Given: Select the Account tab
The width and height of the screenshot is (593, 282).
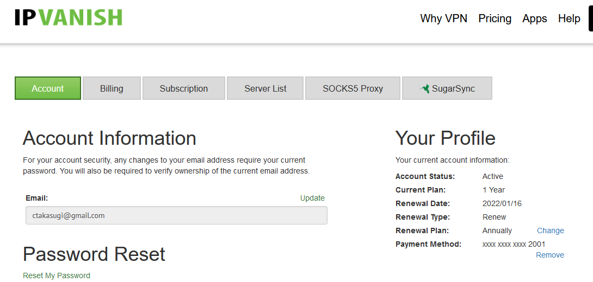Looking at the screenshot, I should [48, 88].
